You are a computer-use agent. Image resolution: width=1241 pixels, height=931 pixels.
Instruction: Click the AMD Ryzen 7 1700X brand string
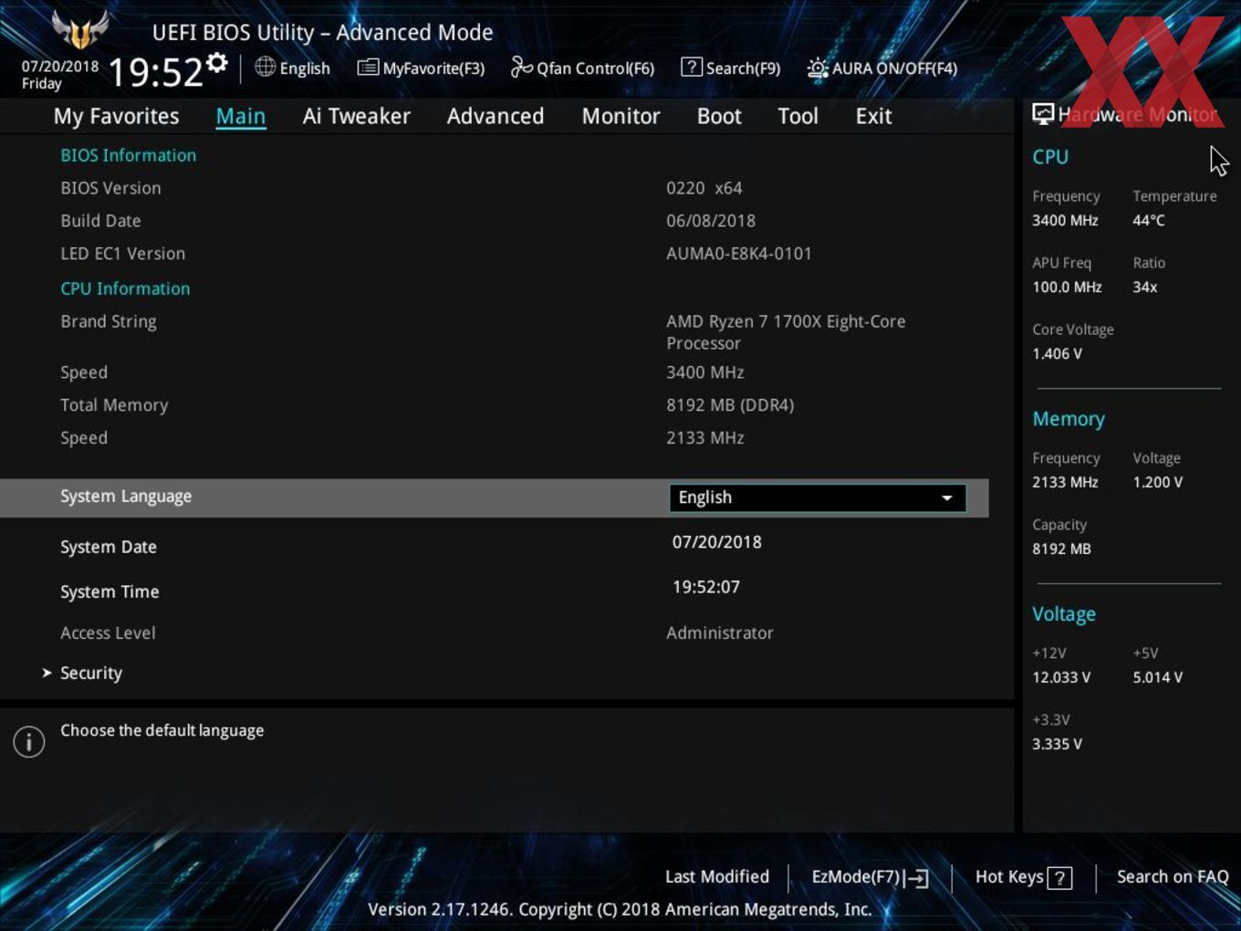786,332
